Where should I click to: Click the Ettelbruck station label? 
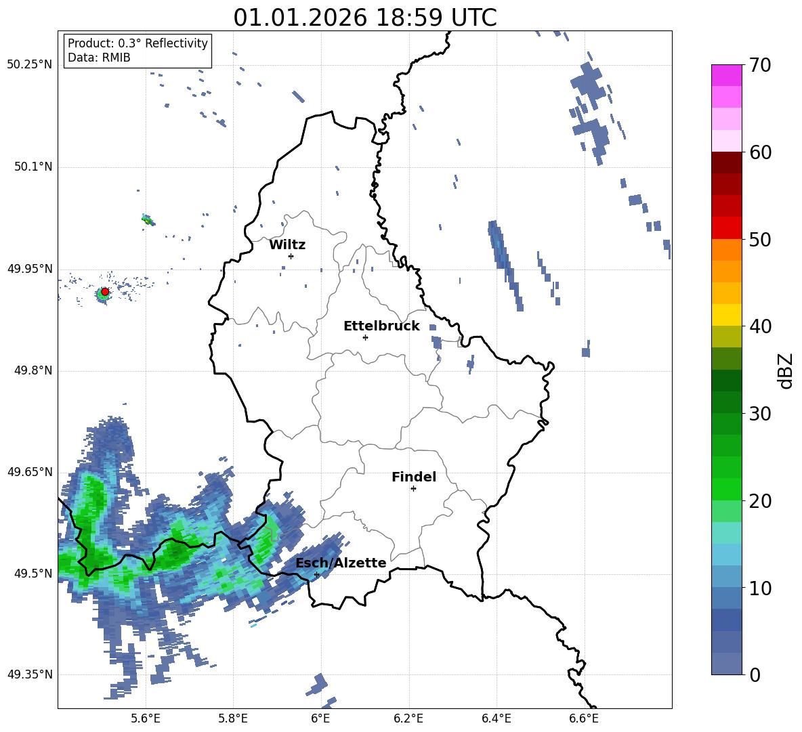(381, 326)
